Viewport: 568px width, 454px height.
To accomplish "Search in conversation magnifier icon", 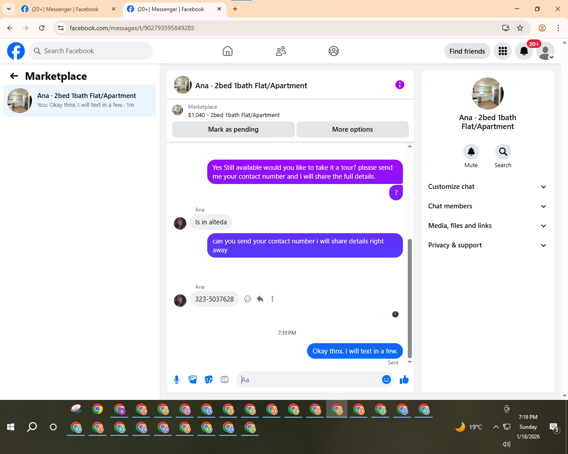I will tap(503, 152).
